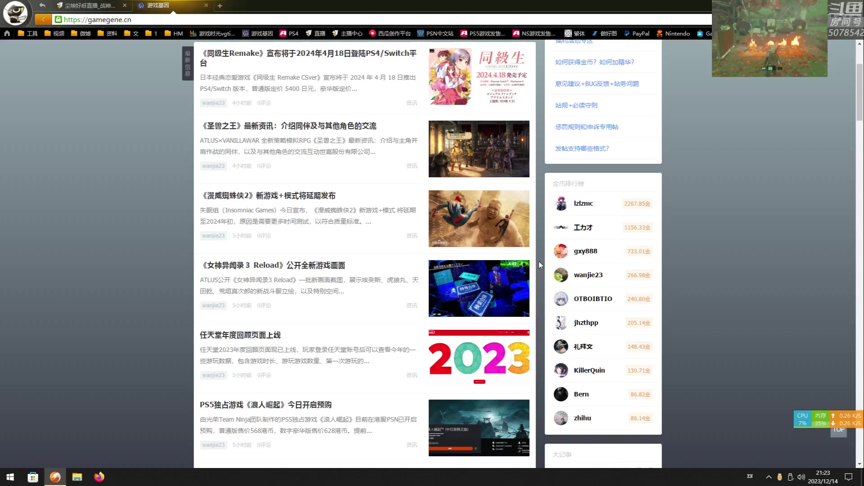Click the KillerQuin user avatar

pos(561,370)
